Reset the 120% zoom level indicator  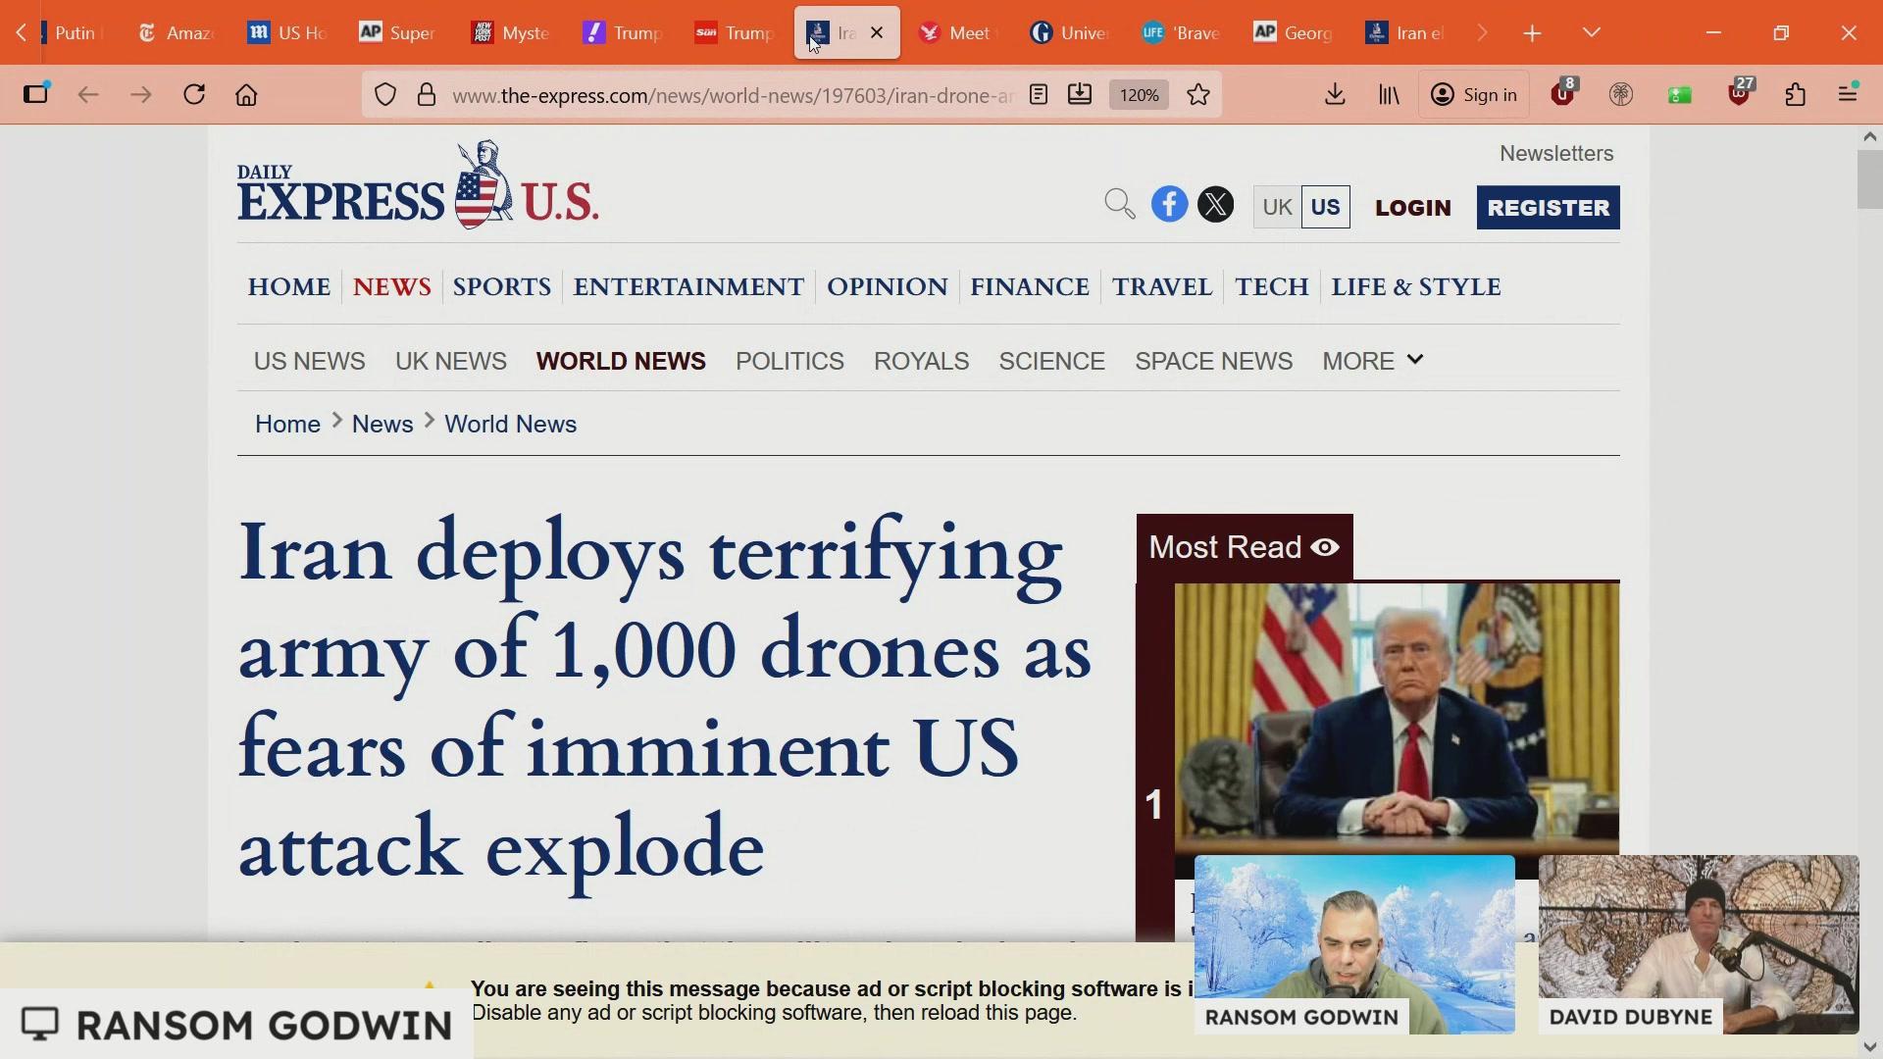1139,95
